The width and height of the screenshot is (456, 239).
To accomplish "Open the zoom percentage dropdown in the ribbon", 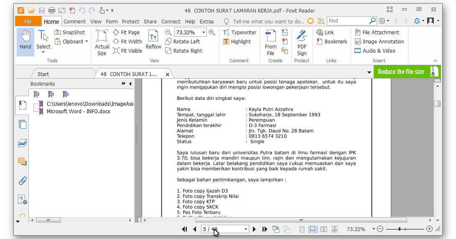I will pyautogui.click(x=204, y=32).
